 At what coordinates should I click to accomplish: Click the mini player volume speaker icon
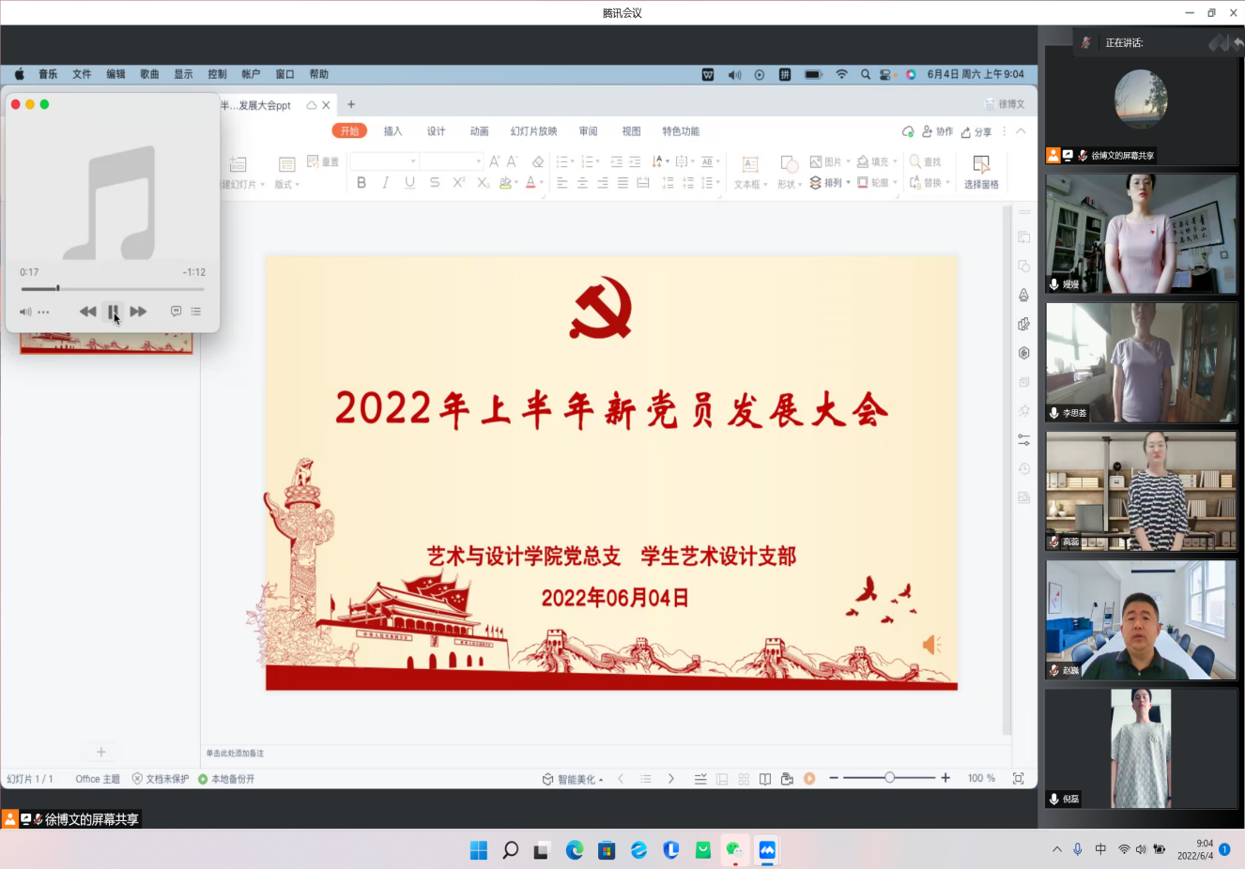click(25, 312)
